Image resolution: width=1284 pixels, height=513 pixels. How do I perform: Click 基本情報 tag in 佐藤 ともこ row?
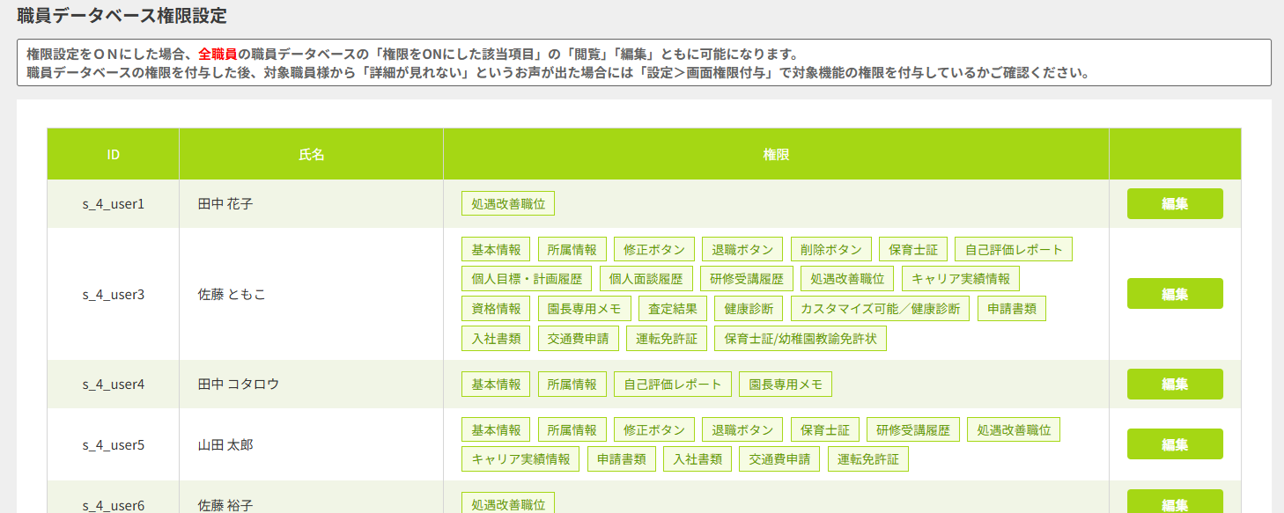496,249
